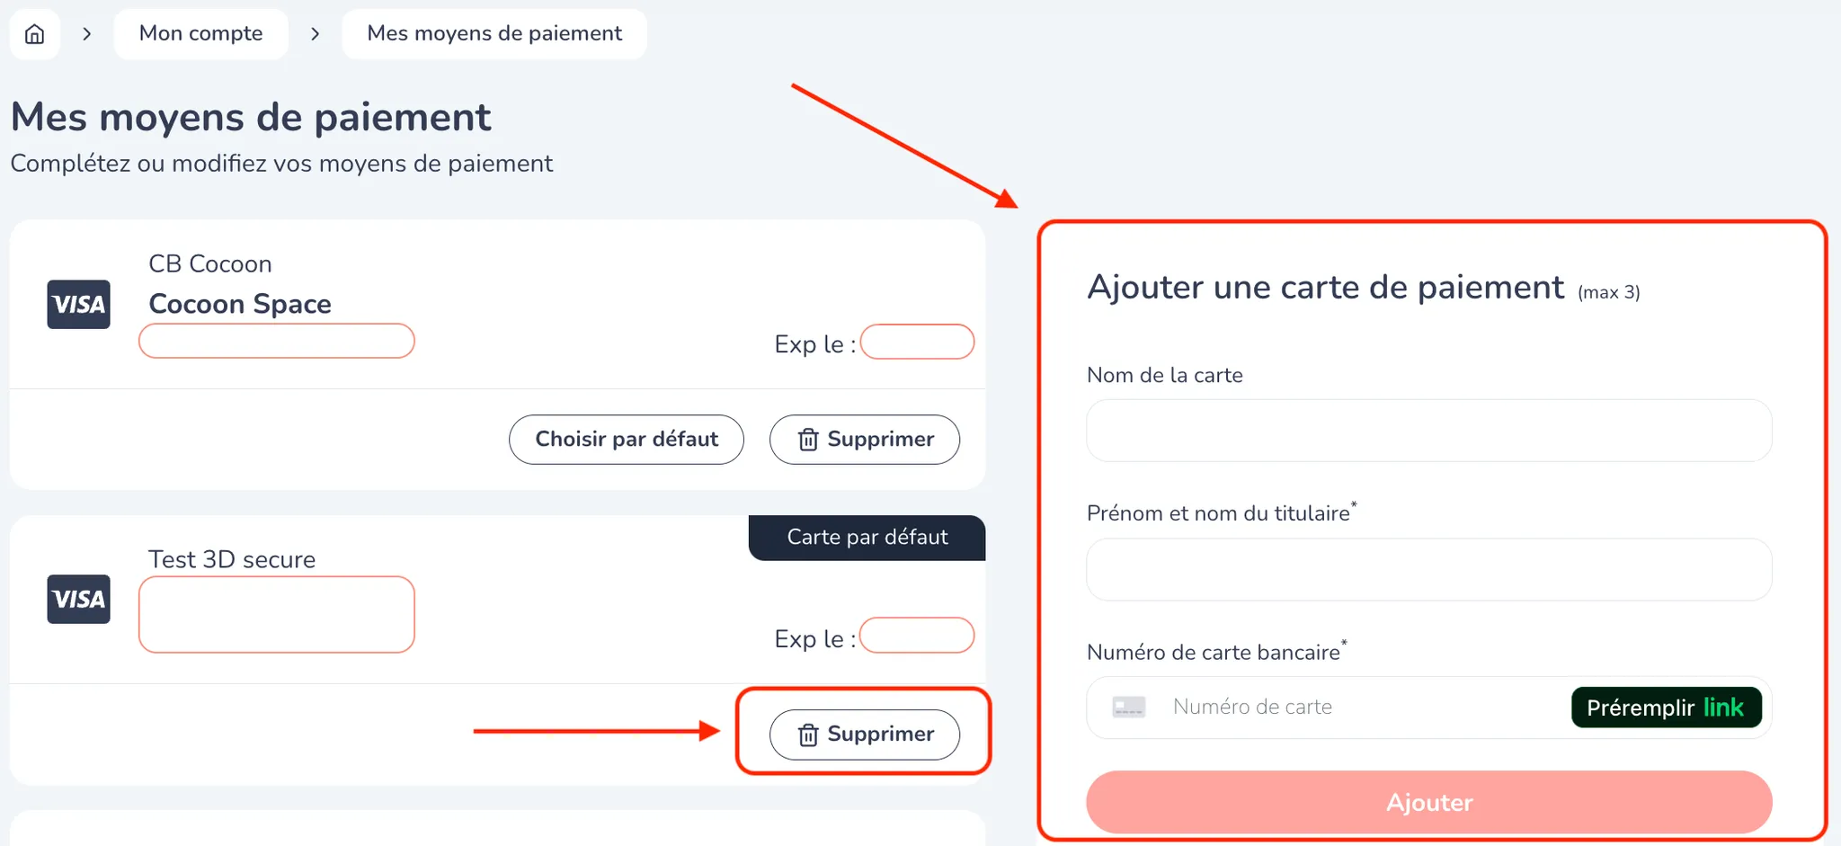Click the Préremplir link button

point(1665,708)
